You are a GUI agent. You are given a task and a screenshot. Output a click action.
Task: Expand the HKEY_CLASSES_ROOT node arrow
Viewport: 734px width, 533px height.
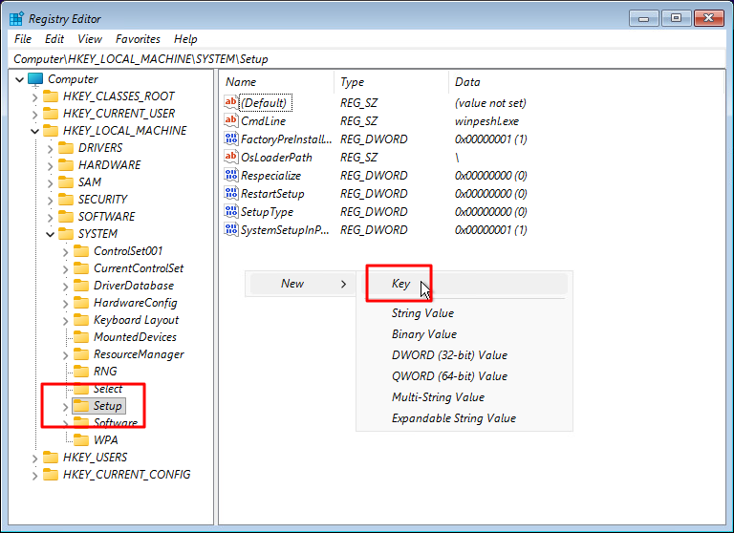[x=35, y=96]
